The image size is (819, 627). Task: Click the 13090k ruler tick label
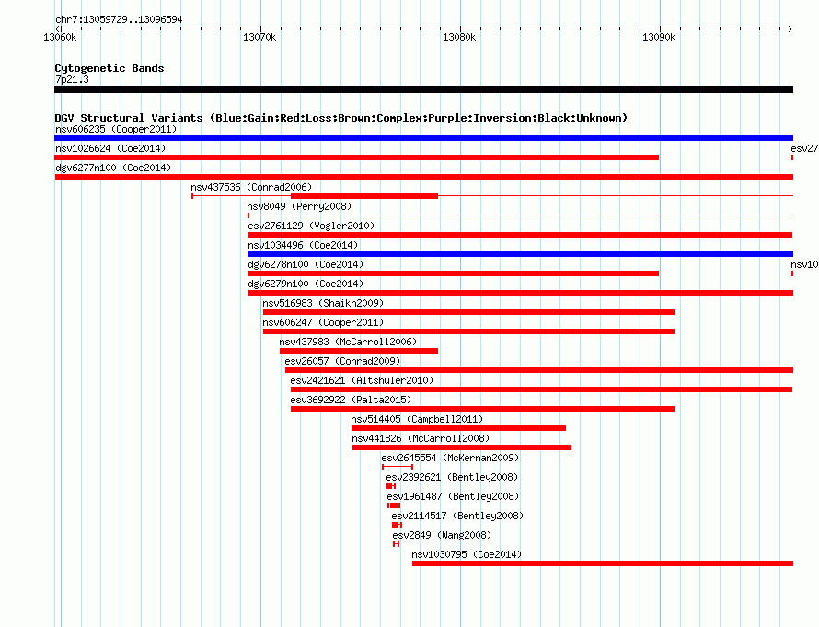[x=659, y=37]
